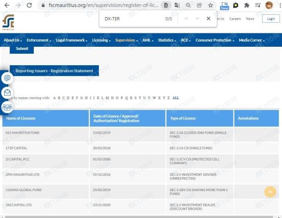Open the media control playlist icon

pyautogui.click(x=257, y=5)
